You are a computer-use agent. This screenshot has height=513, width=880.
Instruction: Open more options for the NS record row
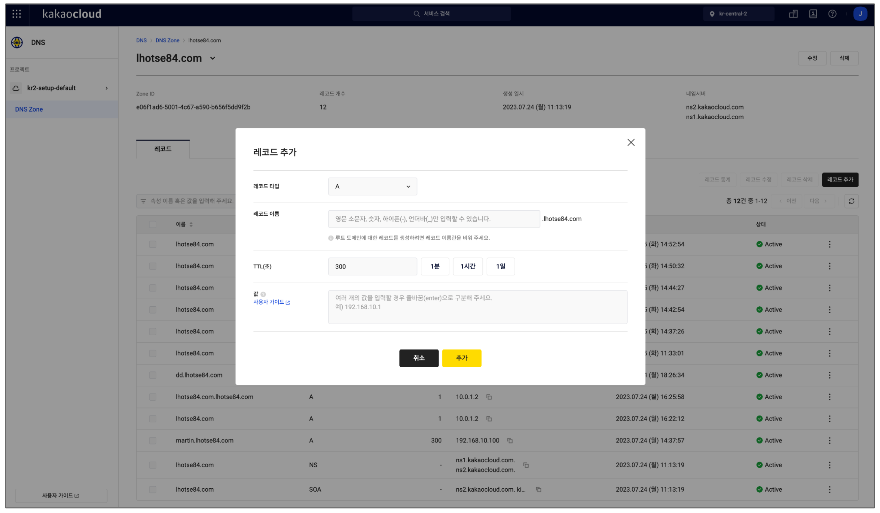pos(830,465)
